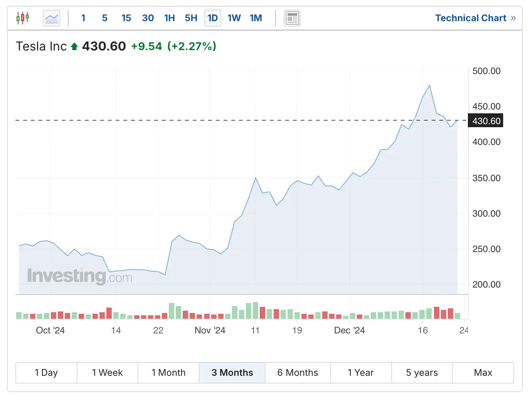The image size is (528, 397).
Task: Select the 5H interval
Action: click(x=191, y=18)
